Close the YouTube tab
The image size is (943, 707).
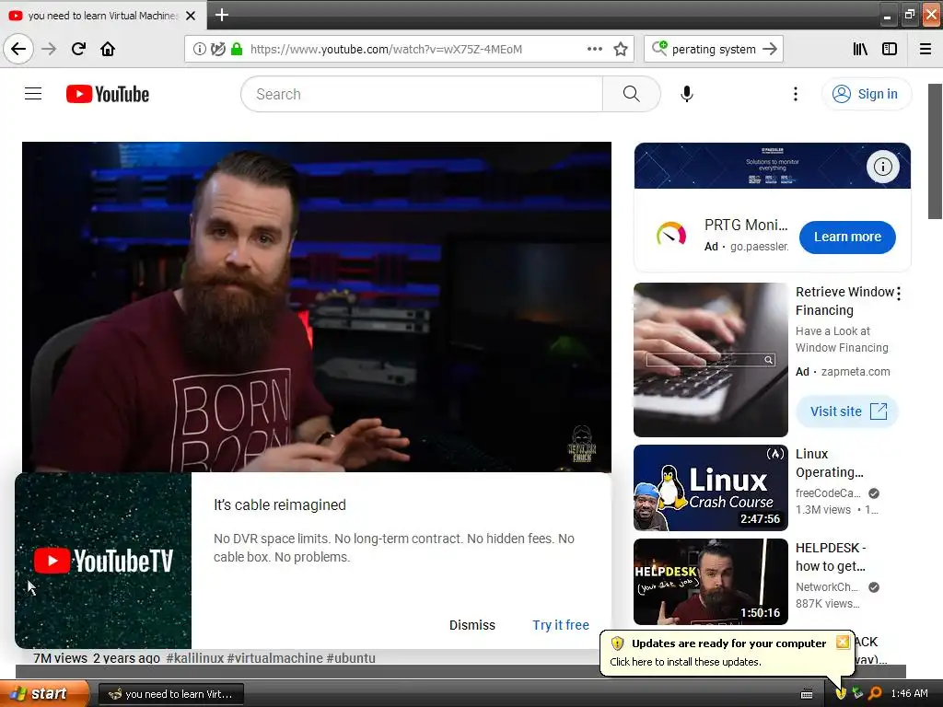click(x=191, y=16)
